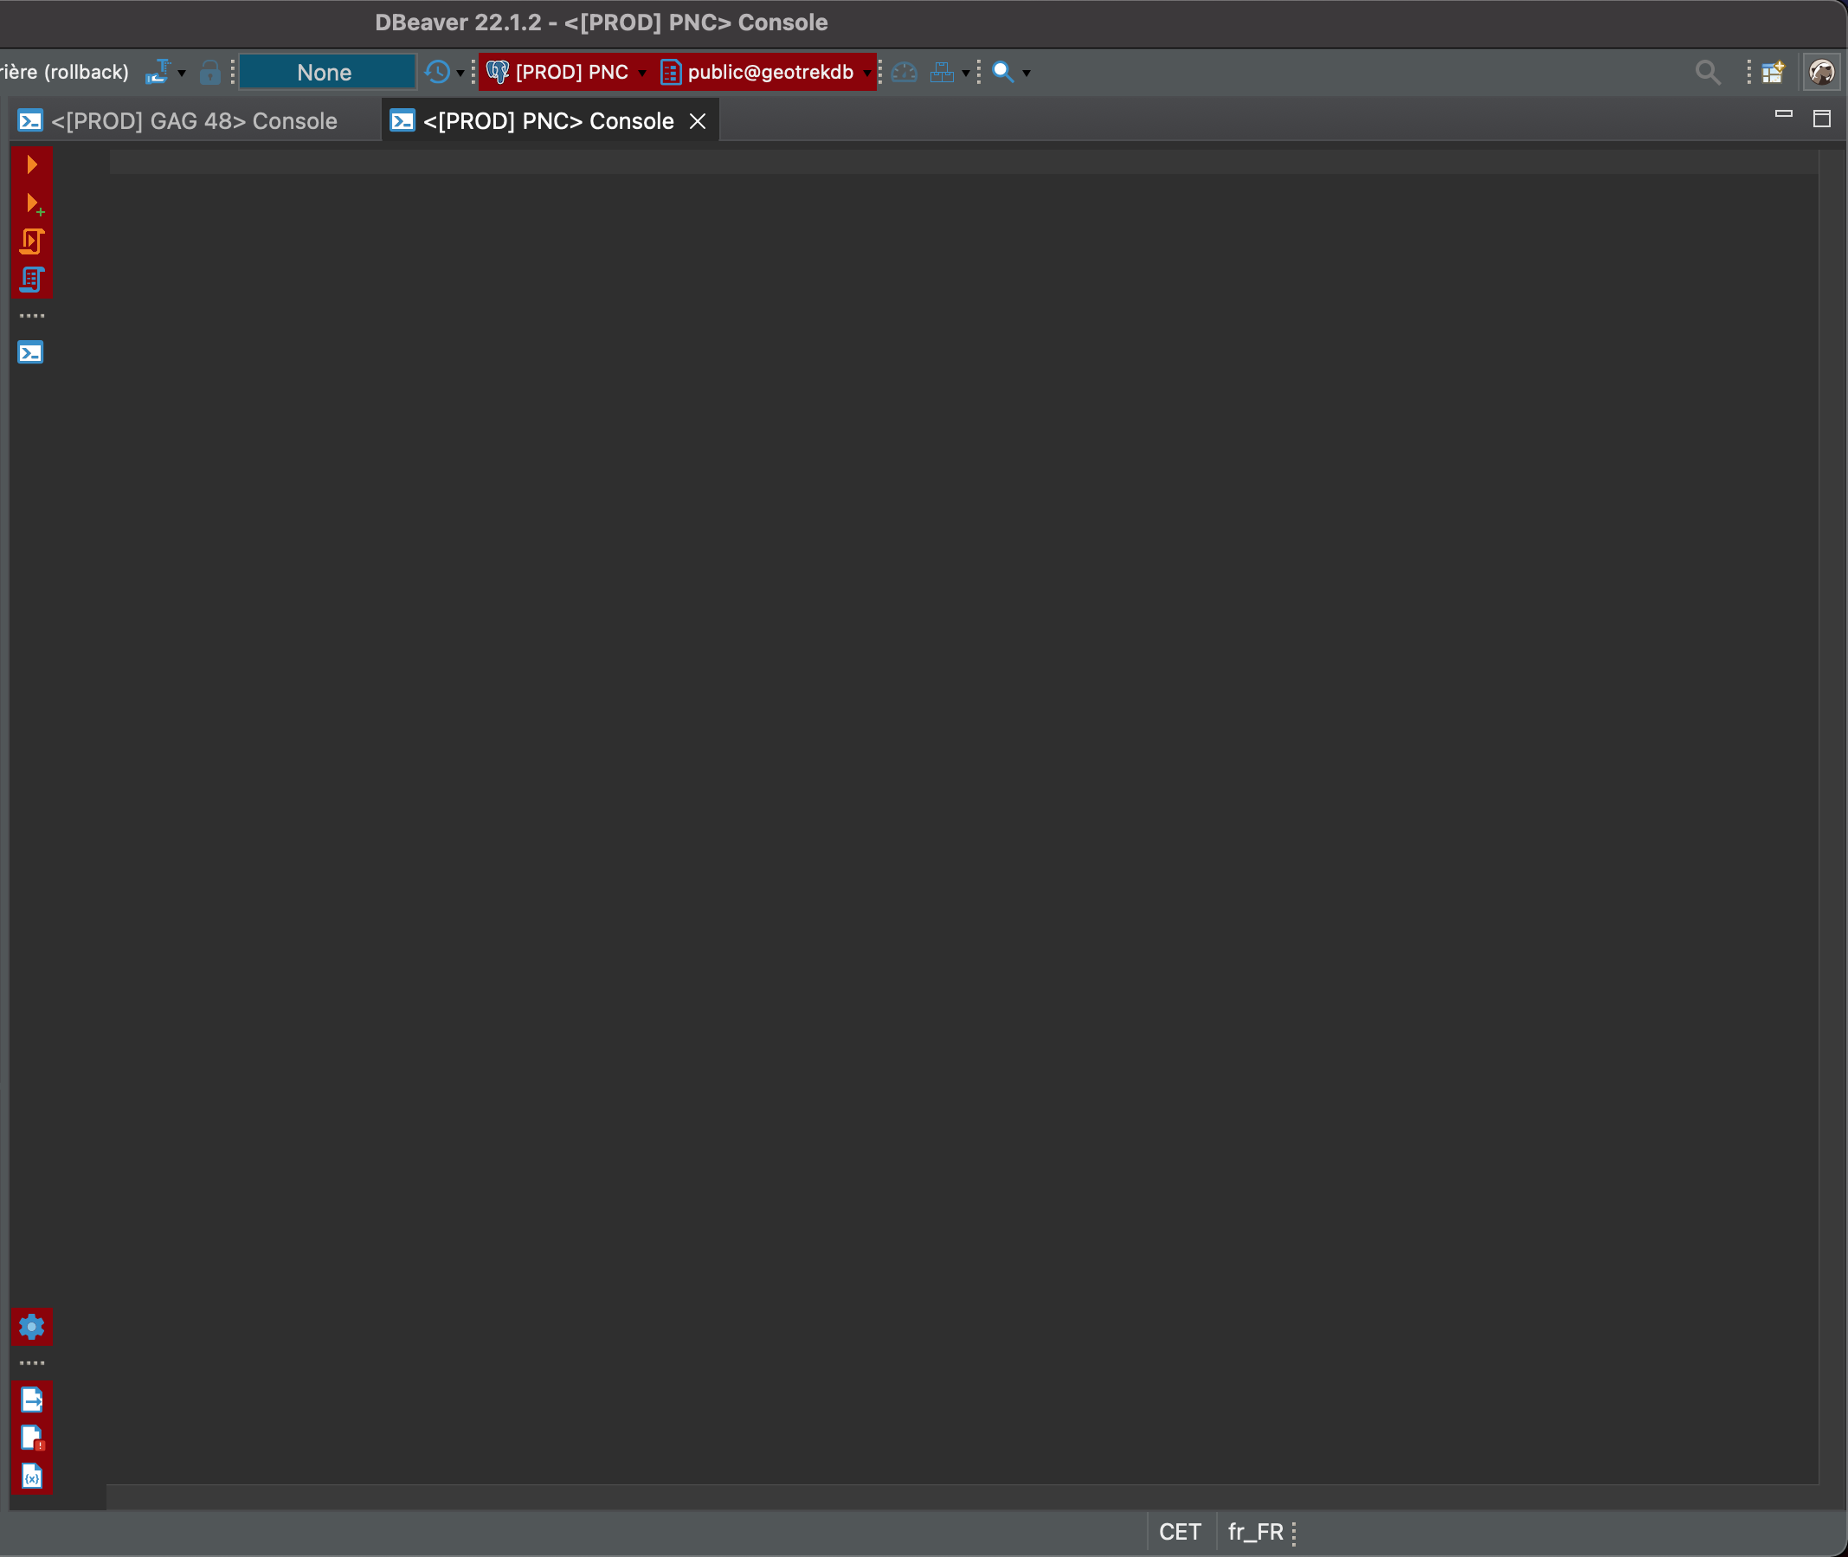Click the None transaction count field
The height and width of the screenshot is (1557, 1848).
pyautogui.click(x=326, y=72)
